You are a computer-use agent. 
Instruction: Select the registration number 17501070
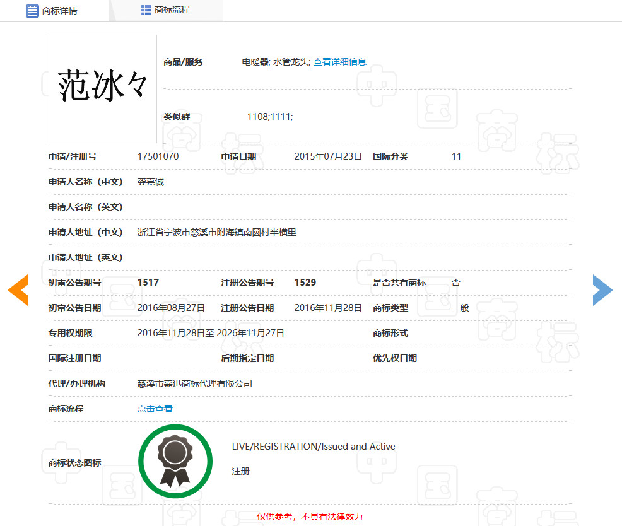[x=158, y=156]
